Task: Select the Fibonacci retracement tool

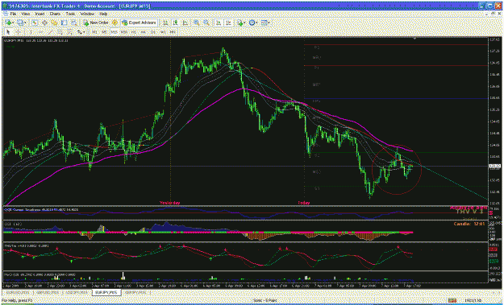Action: [69, 32]
